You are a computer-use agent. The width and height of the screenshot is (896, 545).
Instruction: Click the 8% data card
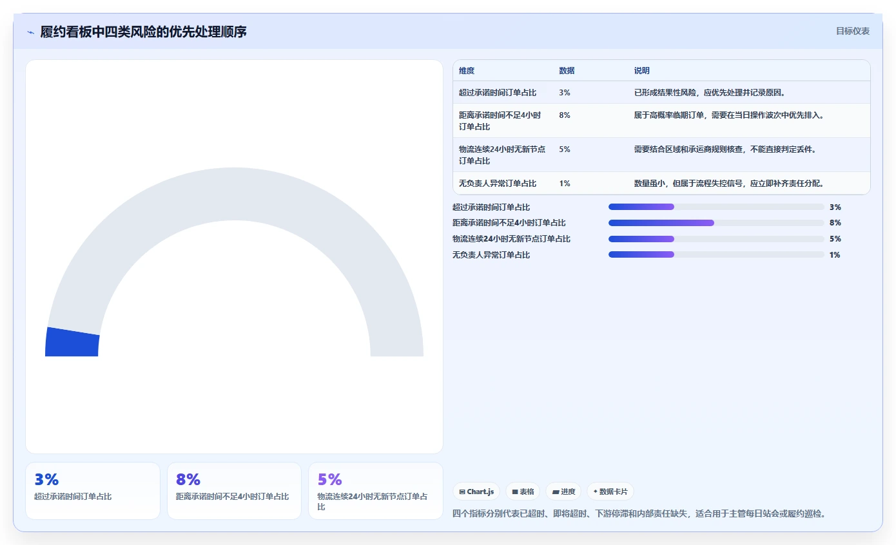[x=234, y=491]
